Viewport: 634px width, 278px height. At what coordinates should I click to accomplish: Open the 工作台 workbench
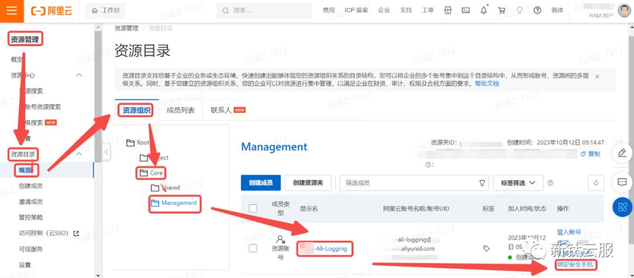click(106, 11)
